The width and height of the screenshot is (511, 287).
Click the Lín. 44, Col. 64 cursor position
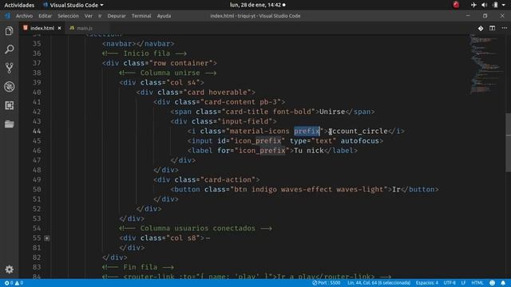point(378,283)
